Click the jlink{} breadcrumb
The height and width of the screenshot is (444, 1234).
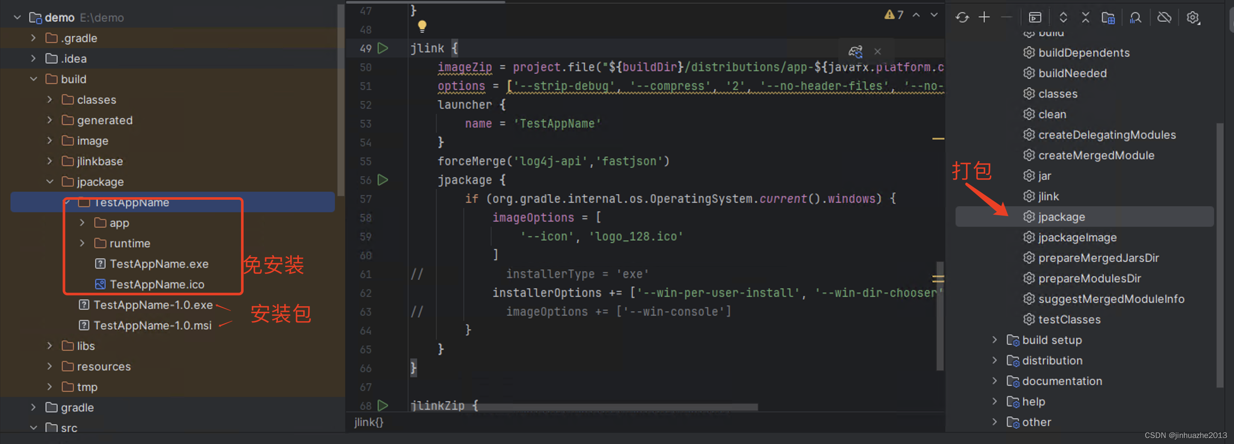[x=368, y=422]
